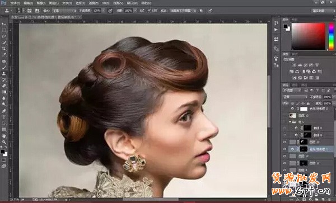Switch to the 通道 (Channels) tab
This screenshot has width=336, height=203.
(295, 85)
